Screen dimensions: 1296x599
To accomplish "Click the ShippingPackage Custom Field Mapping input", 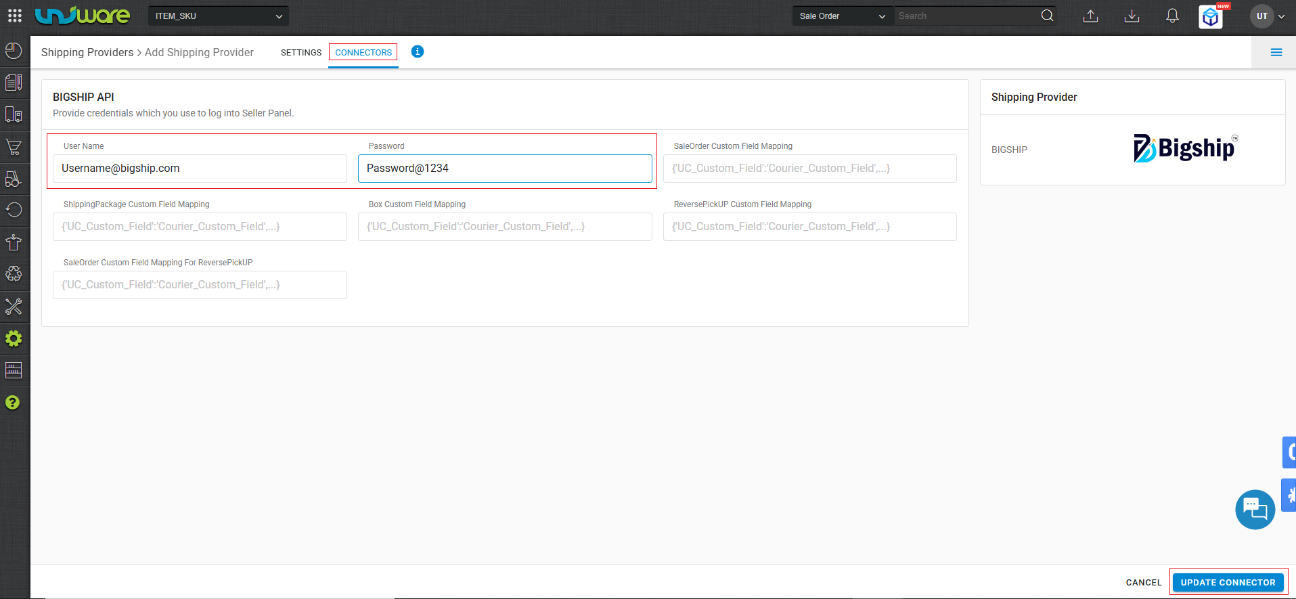I will coord(200,227).
